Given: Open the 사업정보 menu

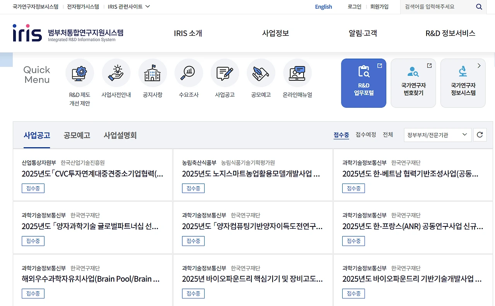Looking at the screenshot, I should [275, 33].
